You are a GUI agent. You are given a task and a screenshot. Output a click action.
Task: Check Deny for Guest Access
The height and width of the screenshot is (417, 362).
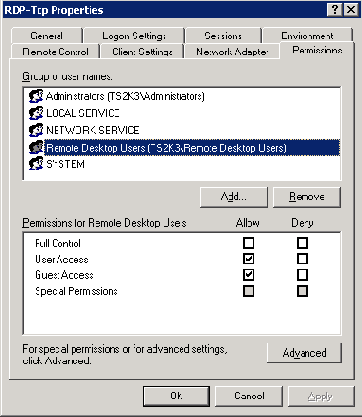302,275
